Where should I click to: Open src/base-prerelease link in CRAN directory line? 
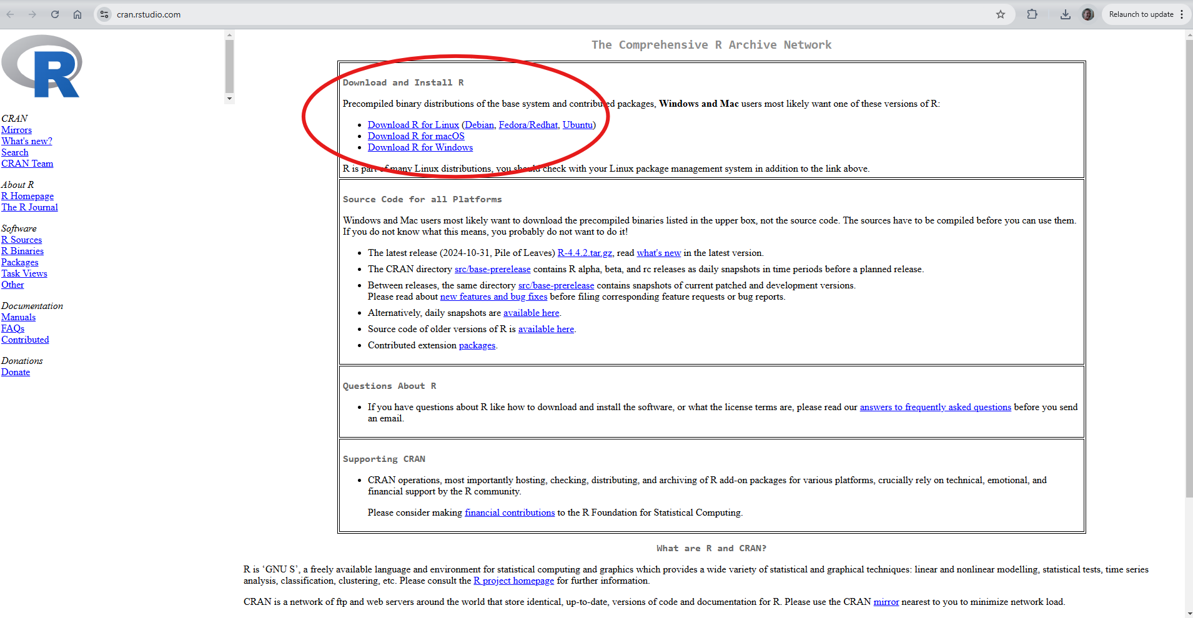click(493, 269)
